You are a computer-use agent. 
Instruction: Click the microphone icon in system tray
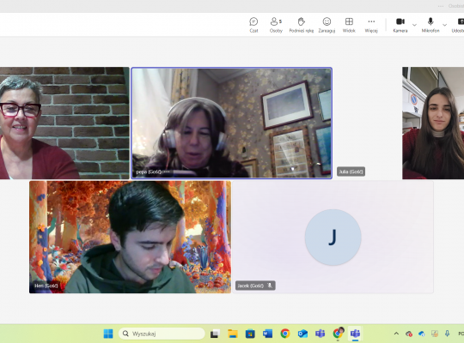[x=447, y=334]
